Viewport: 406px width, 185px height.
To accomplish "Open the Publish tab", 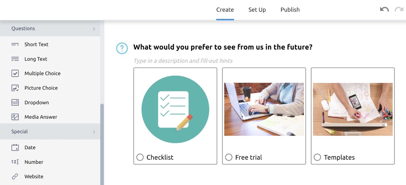I will click(290, 10).
